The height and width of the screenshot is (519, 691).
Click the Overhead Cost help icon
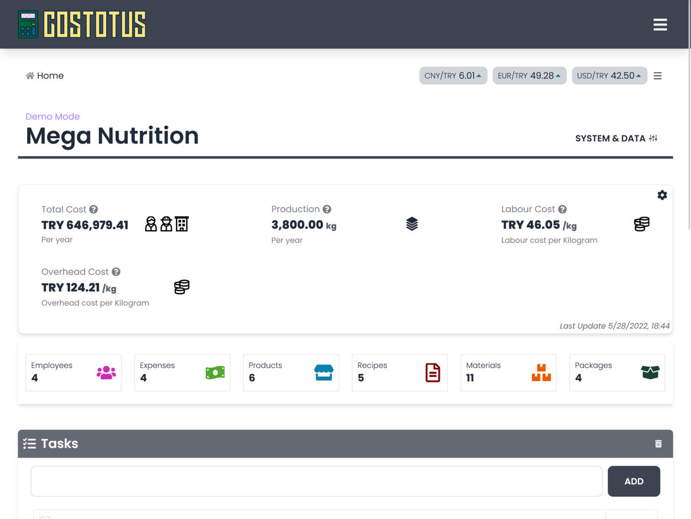coord(116,272)
